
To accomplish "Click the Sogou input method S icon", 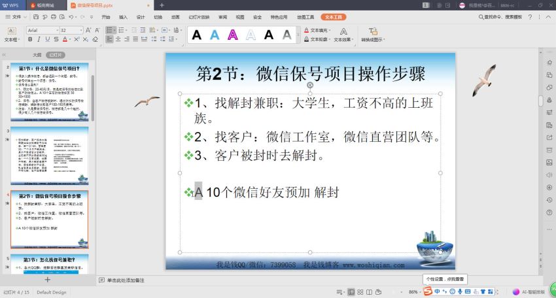I will pyautogui.click(x=428, y=291).
